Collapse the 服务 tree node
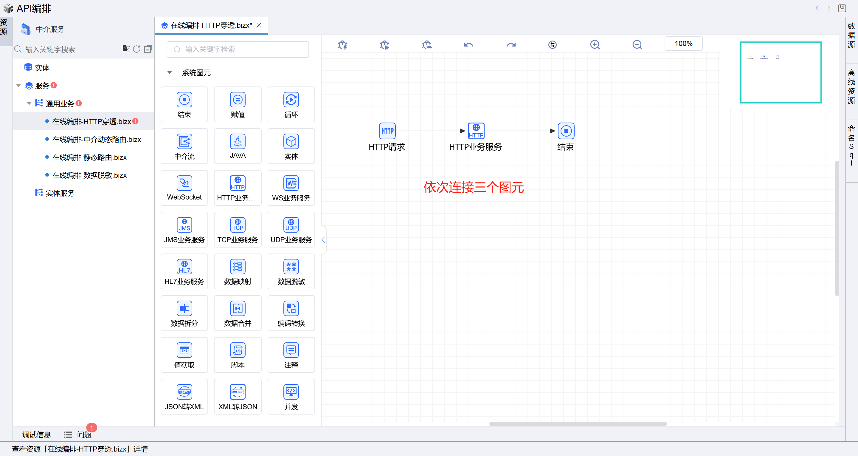This screenshot has width=858, height=456. 19,86
